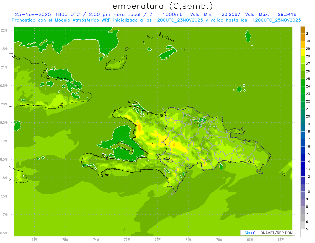
Task: Select the '1200UTC_23NOV2025' initialization time
Action: pos(178,20)
